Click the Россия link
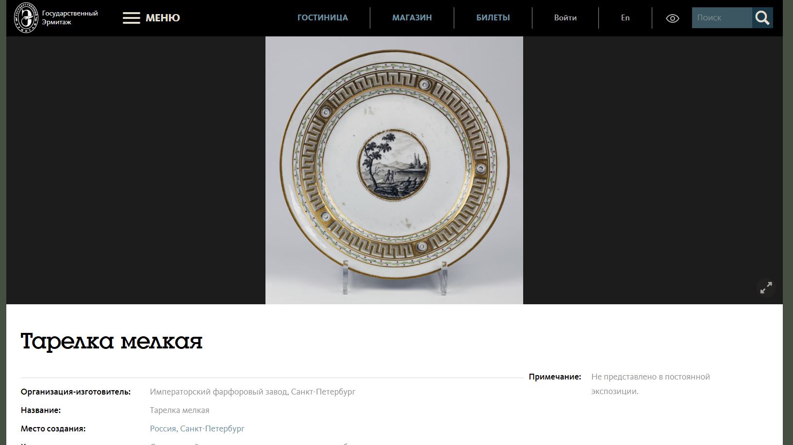Viewport: 793px width, 445px height. tap(163, 429)
